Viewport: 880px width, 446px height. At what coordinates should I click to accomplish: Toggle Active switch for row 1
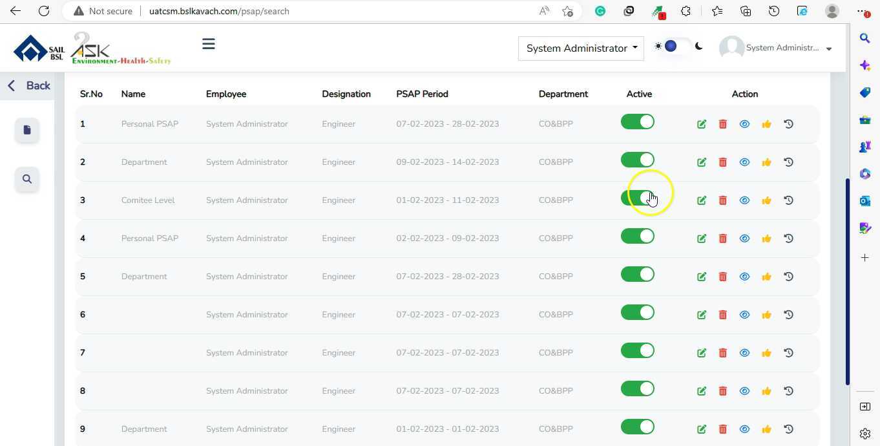637,122
